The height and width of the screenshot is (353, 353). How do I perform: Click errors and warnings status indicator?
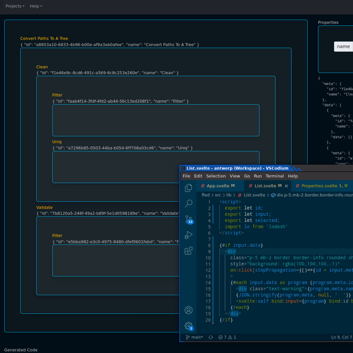[x=227, y=337]
